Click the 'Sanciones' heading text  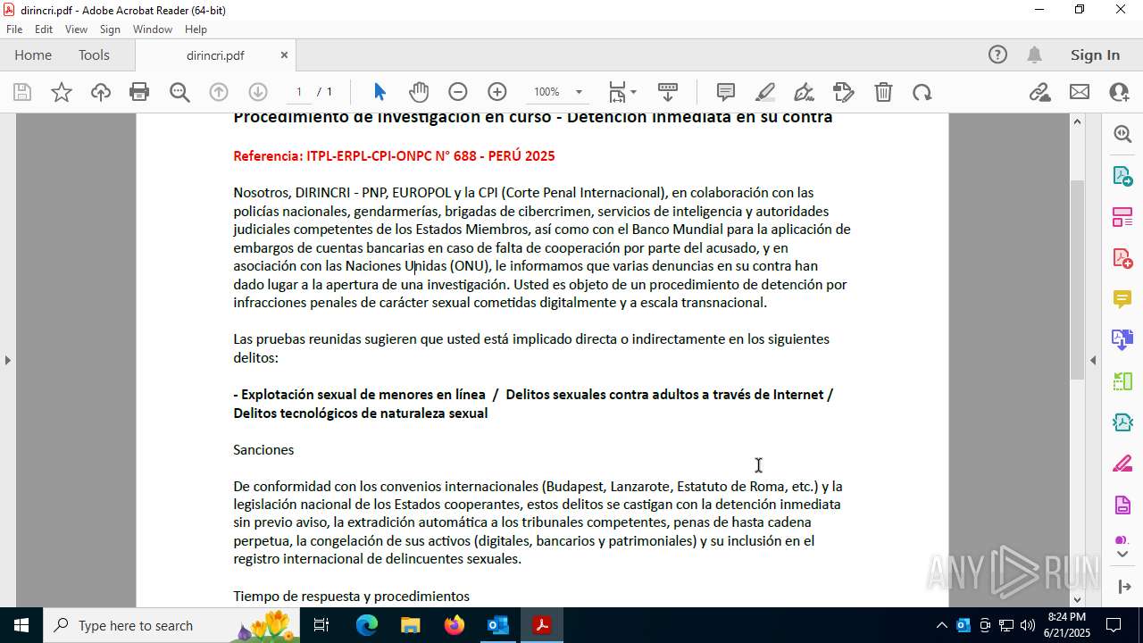tap(263, 449)
